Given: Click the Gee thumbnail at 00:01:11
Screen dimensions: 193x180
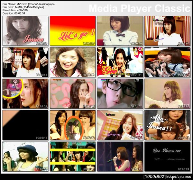Looking at the screenshot, I should pyautogui.click(x=120, y=62).
